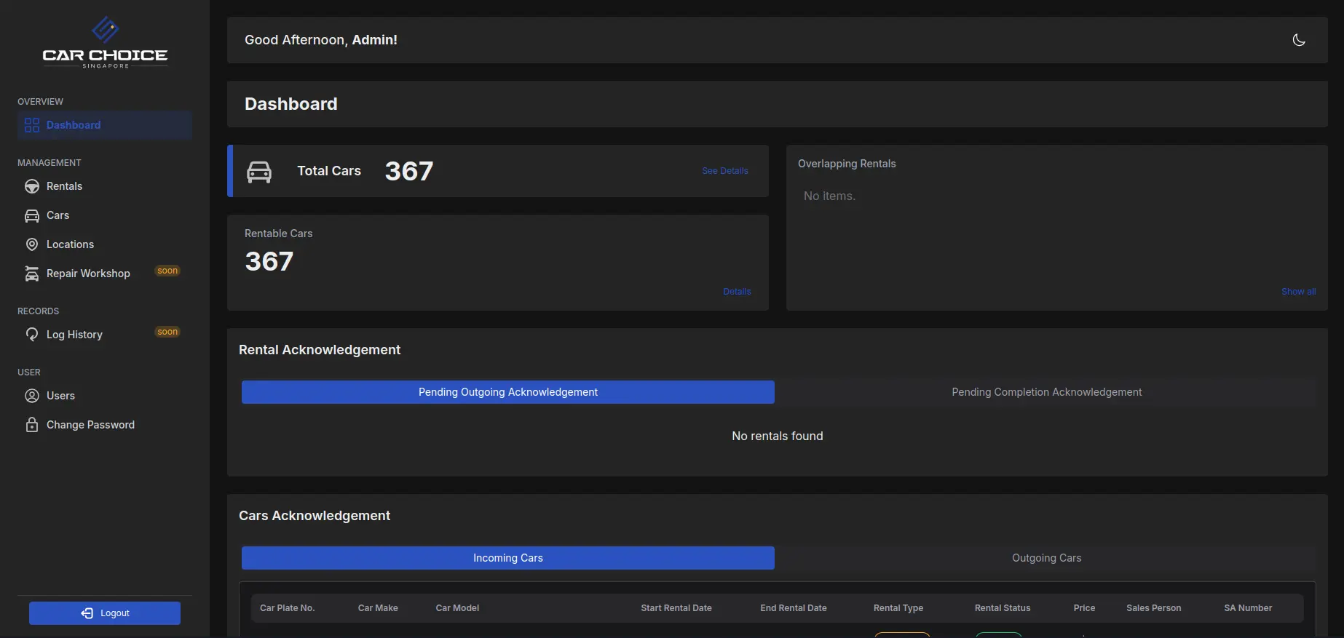Open Change Password
1344x638 pixels.
pyautogui.click(x=105, y=425)
